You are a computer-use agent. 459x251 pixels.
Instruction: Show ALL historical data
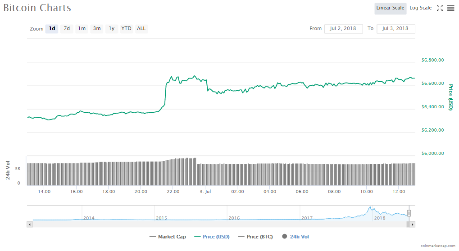point(141,29)
